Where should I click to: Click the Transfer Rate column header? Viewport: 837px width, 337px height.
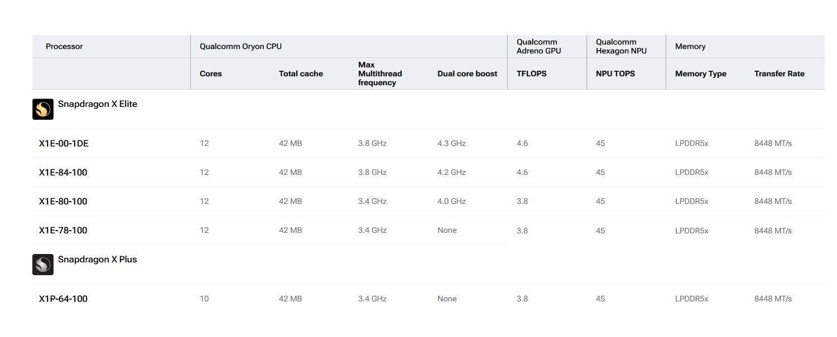pos(779,74)
